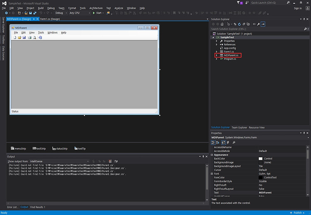Start debugging with Start button
Image resolution: width=311 pixels, height=215 pixels.
(x=98, y=13)
